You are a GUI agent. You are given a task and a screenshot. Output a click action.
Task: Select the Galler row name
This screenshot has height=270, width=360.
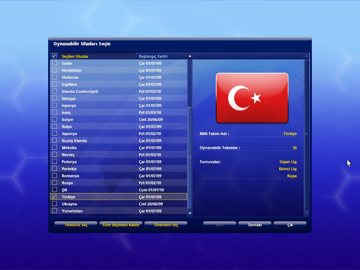point(67,63)
